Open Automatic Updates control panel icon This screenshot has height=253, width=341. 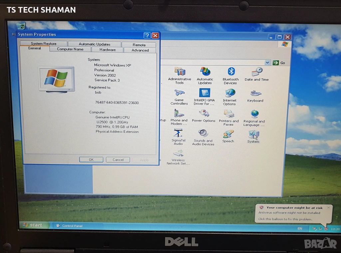click(205, 72)
